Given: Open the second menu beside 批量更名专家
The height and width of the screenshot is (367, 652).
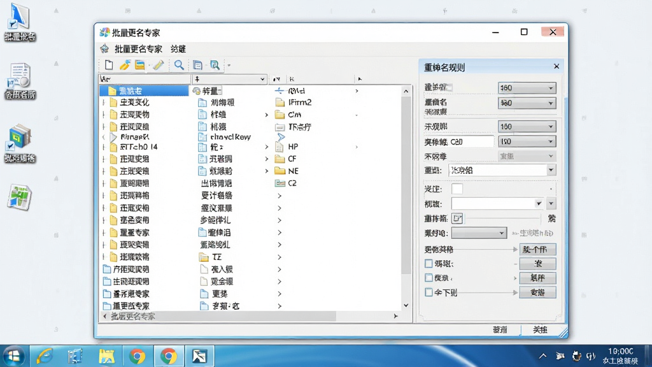Looking at the screenshot, I should [x=178, y=49].
